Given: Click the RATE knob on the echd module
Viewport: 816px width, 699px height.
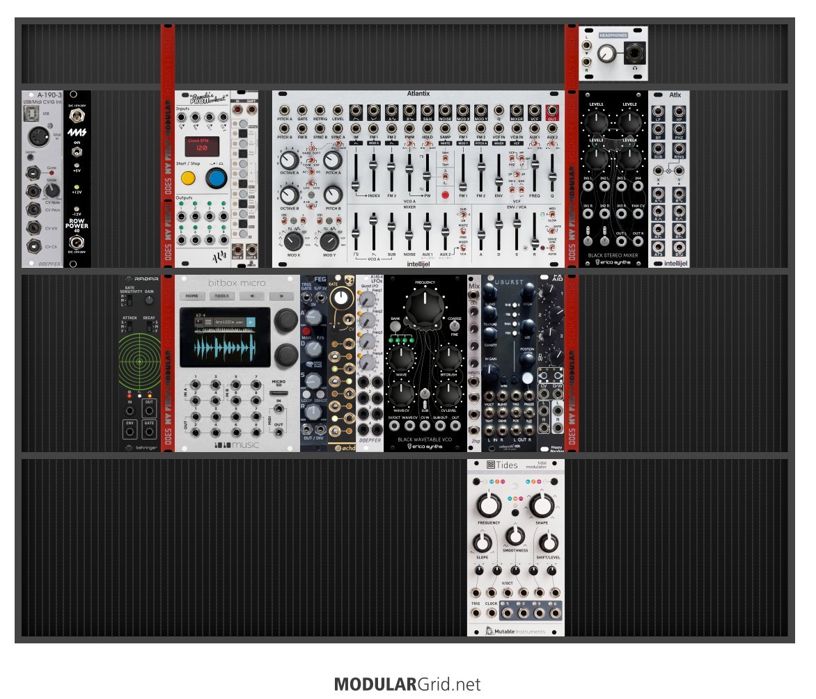Looking at the screenshot, I should click(x=341, y=297).
